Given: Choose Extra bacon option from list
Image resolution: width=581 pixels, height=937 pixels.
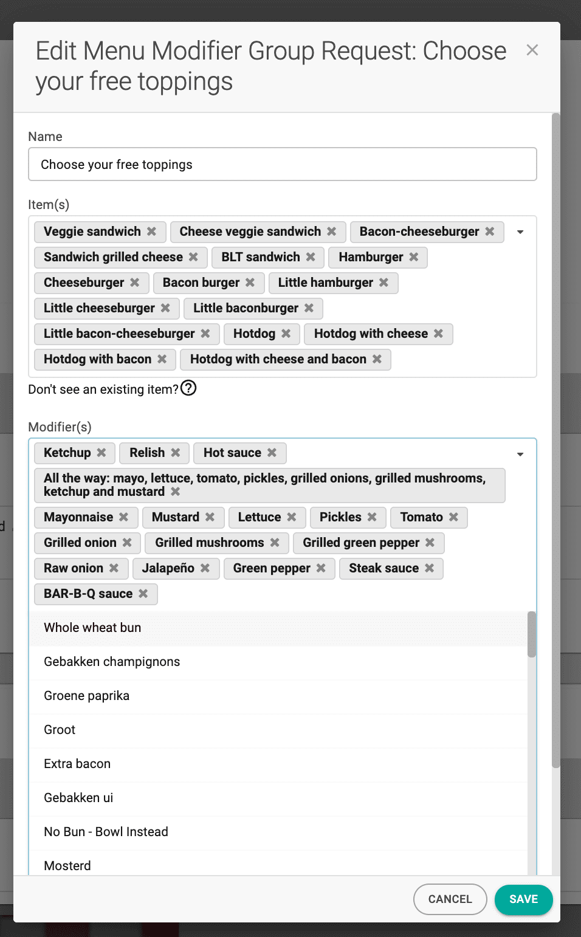Looking at the screenshot, I should click(77, 764).
